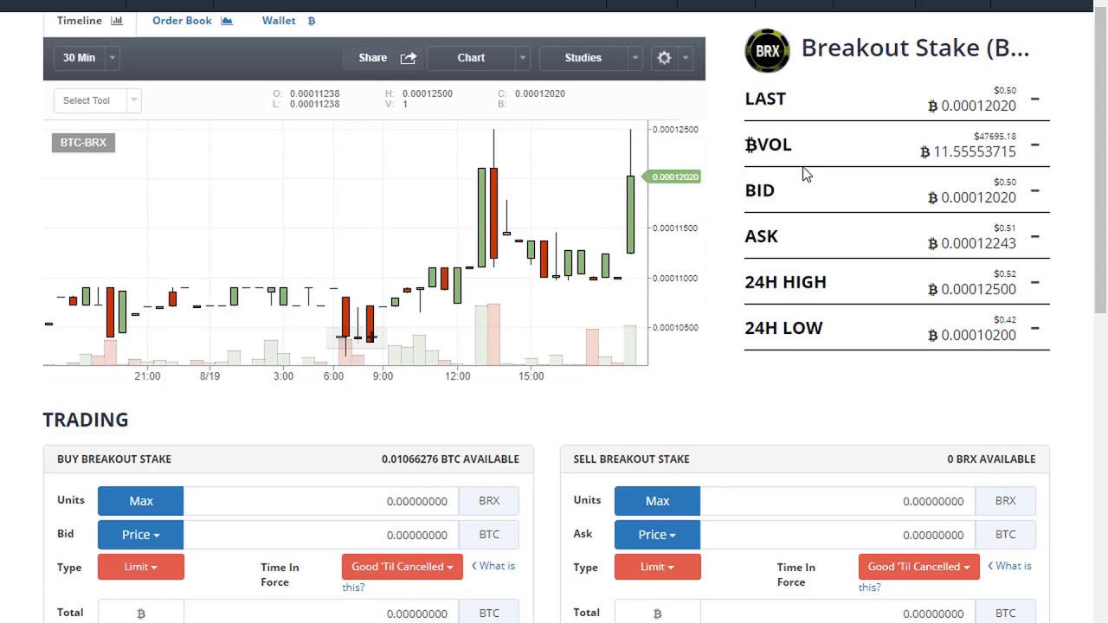Open Good 'Til Cancelled dropdown in Sell panel
1108x623 pixels.
918,567
